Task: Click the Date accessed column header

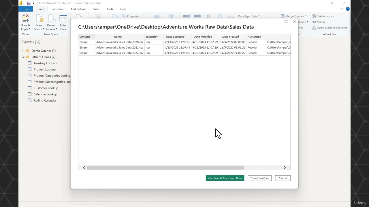Action: [177, 37]
